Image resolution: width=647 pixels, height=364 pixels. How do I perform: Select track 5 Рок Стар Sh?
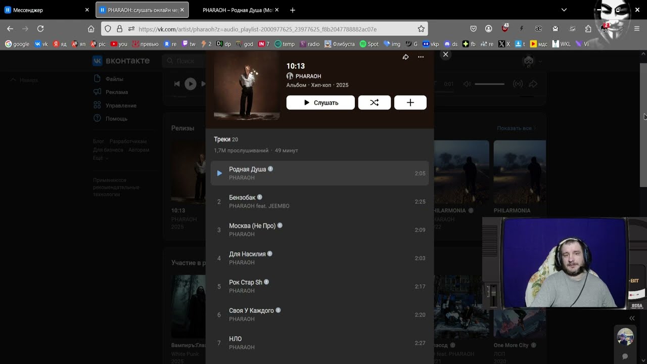319,287
